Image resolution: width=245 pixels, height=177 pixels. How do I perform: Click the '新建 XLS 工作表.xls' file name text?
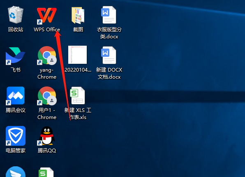[78, 114]
